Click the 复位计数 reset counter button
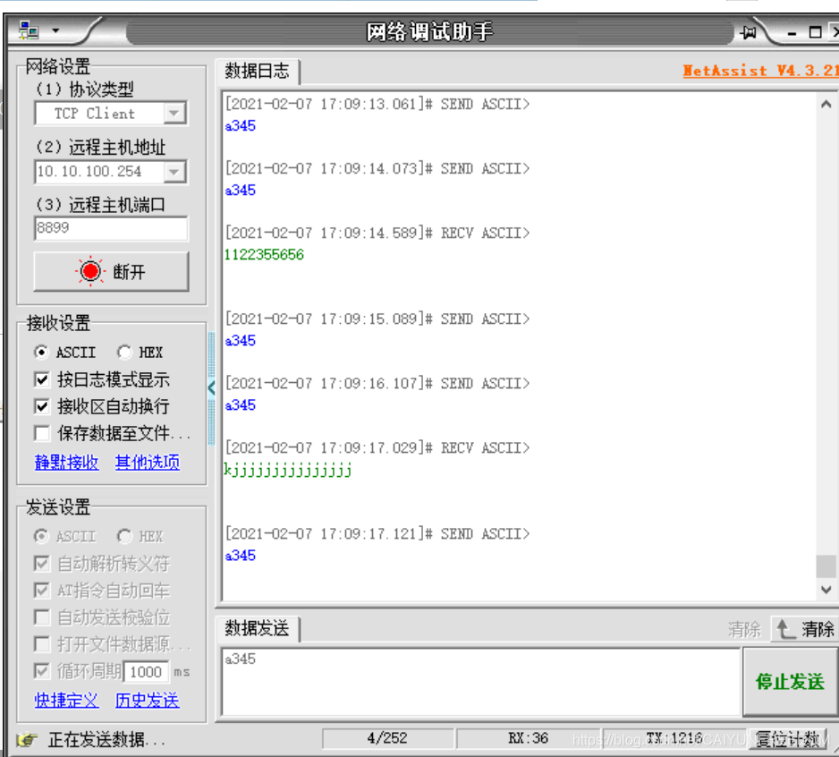839x757 pixels. [789, 739]
